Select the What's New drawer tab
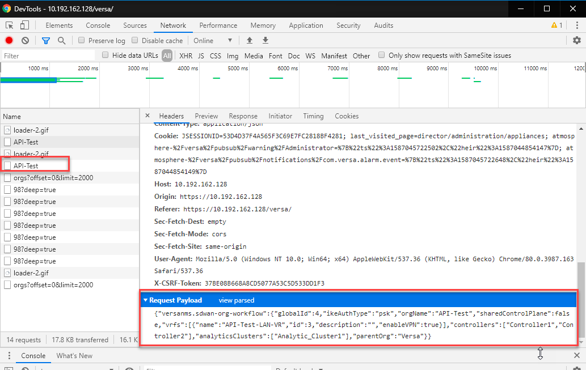Image resolution: width=586 pixels, height=370 pixels. [x=74, y=356]
